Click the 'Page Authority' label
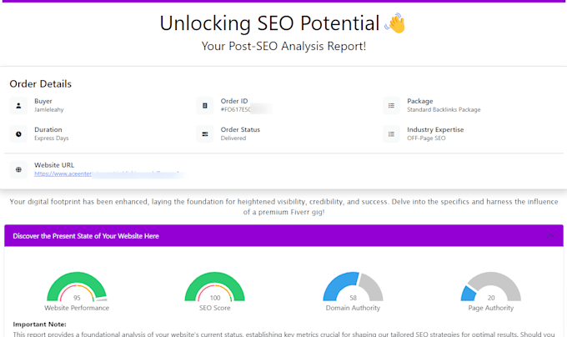Image resolution: width=567 pixels, height=337 pixels. click(x=491, y=308)
